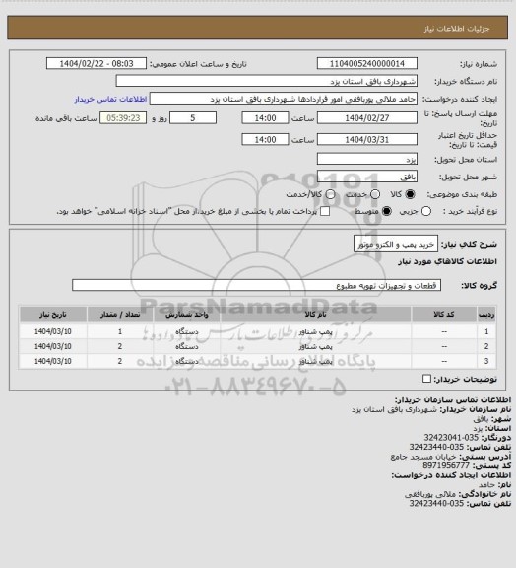The width and height of the screenshot is (516, 568).
Task: Choose the جزیی purchase process option
Action: pos(426,211)
